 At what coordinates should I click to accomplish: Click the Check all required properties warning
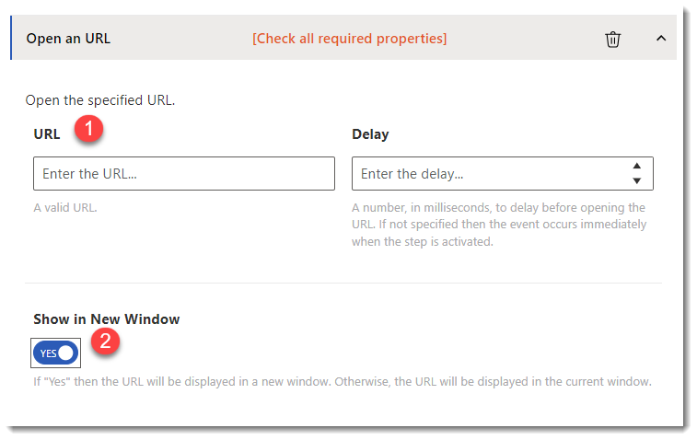[349, 39]
